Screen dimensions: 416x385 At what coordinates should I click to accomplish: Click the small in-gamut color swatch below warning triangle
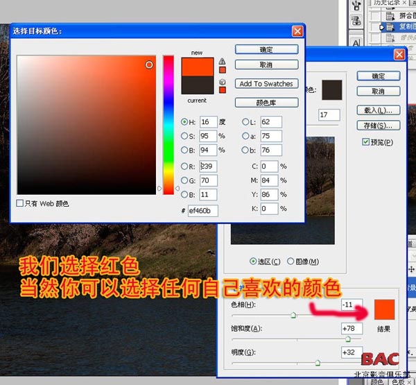[223, 70]
